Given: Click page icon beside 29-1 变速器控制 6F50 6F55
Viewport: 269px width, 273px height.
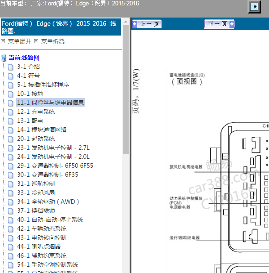Looking at the screenshot, I should pyautogui.click(x=11, y=166).
